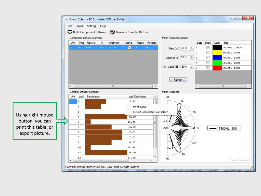Check Show for 700Hz, 100m data

tap(208, 58)
